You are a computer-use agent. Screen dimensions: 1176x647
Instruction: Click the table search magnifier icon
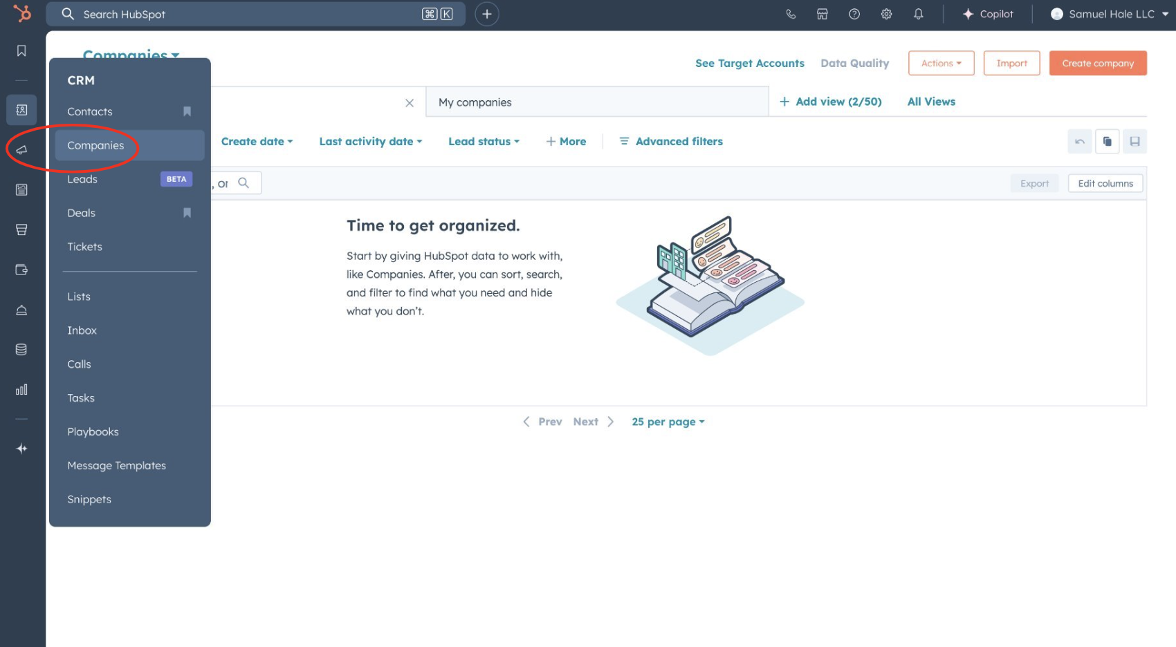coord(244,183)
